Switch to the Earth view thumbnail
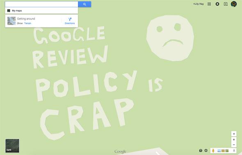Viewport: 242px width, 155px height. [x=12, y=146]
